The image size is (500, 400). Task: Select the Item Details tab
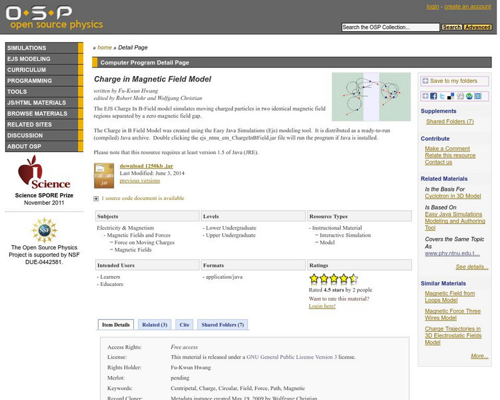[x=116, y=325]
